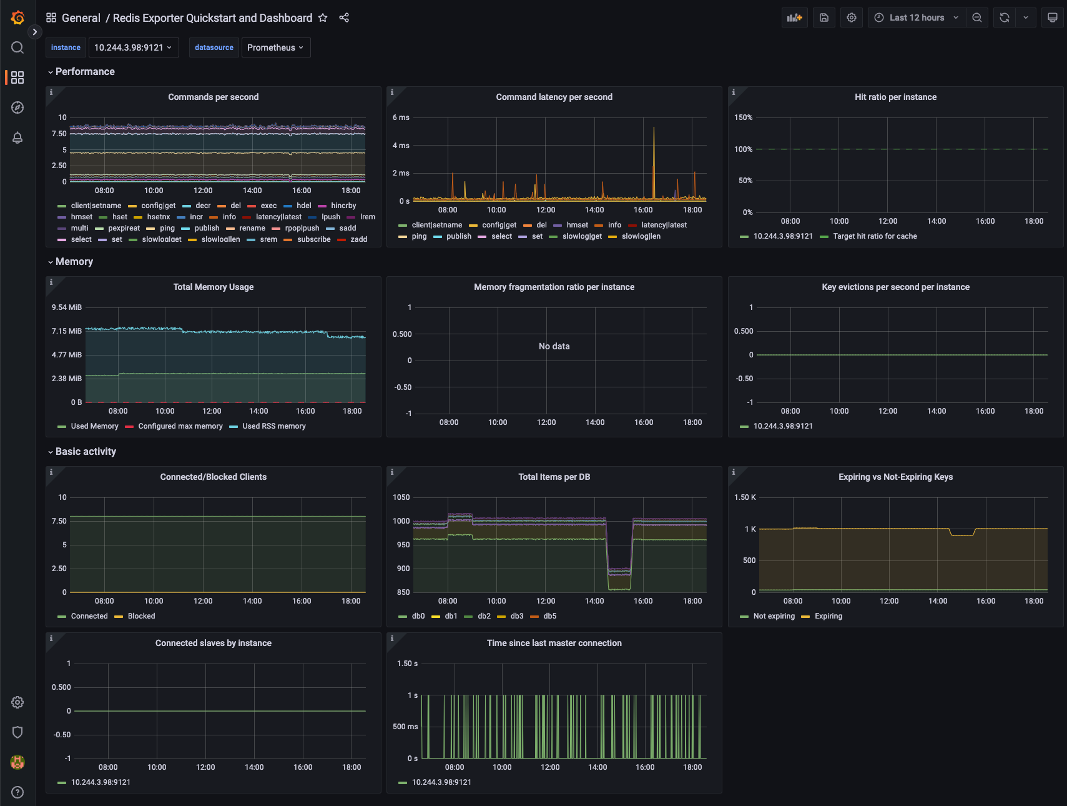Image resolution: width=1067 pixels, height=806 pixels.
Task: Collapse the Performance row
Action: coord(81,72)
